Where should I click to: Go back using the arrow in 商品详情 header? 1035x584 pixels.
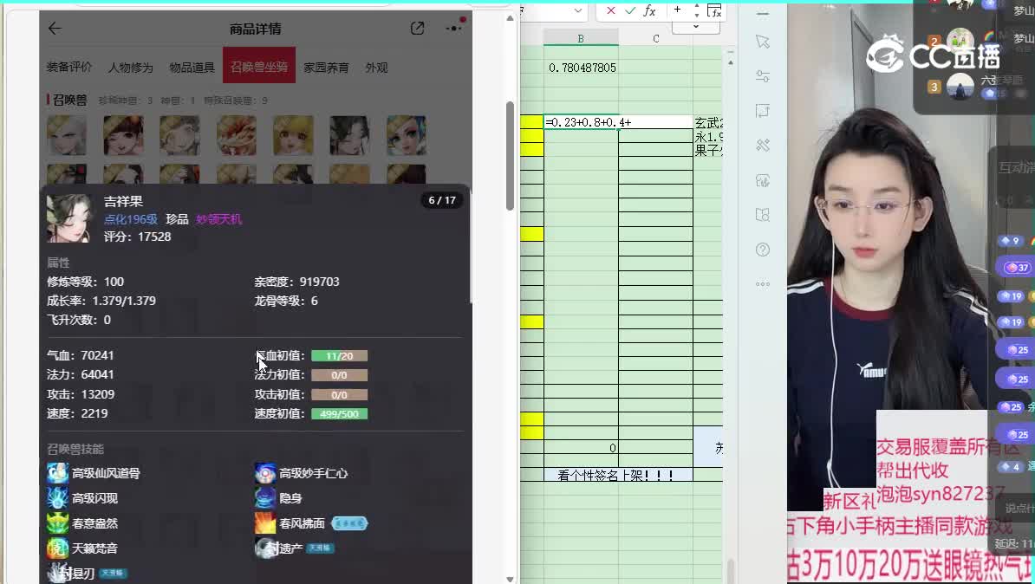[x=55, y=29]
